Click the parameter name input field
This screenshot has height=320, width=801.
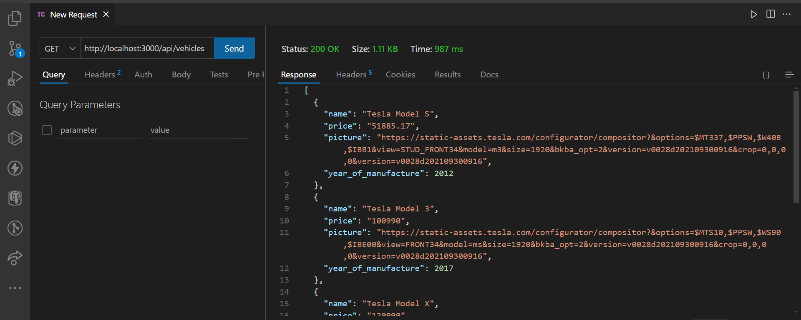point(100,130)
